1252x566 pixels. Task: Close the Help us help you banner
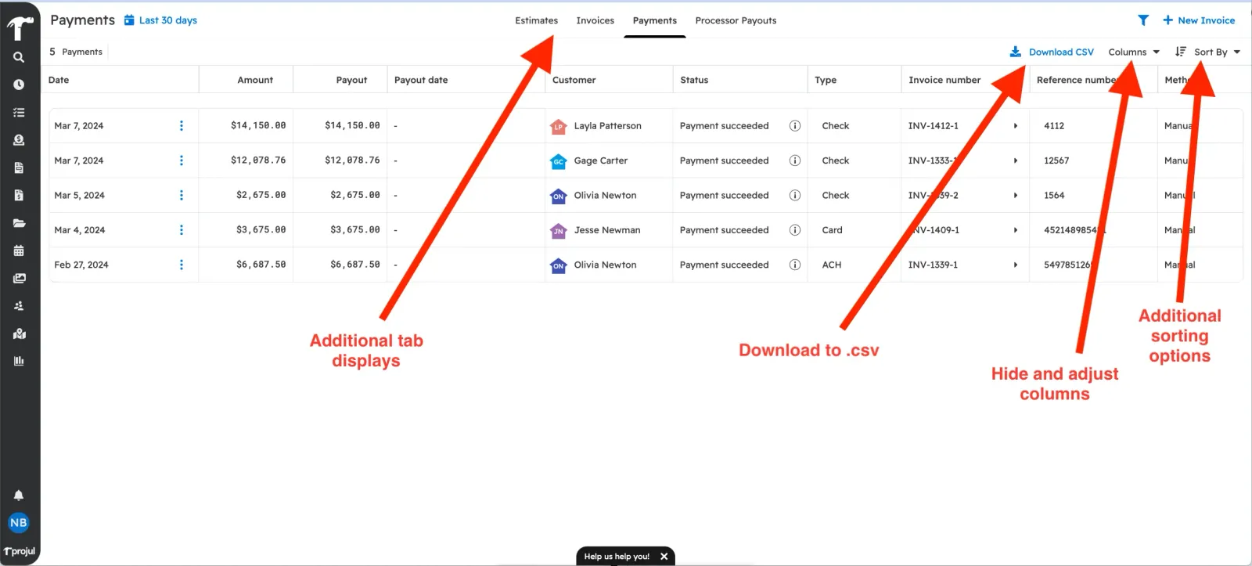[x=664, y=557]
